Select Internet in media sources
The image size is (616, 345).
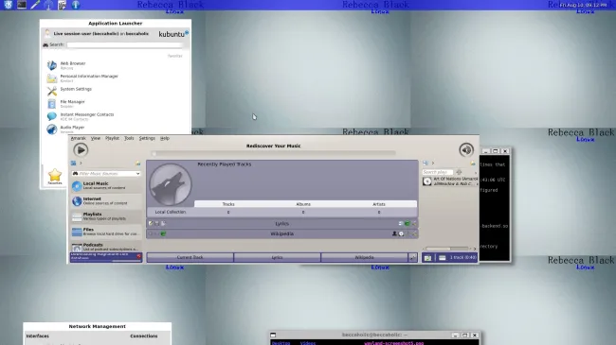coord(106,200)
